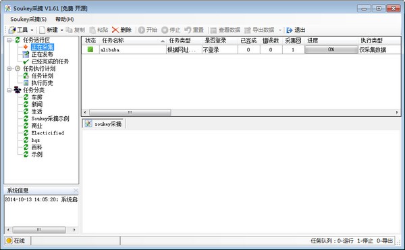Select the hqs category

(36, 140)
